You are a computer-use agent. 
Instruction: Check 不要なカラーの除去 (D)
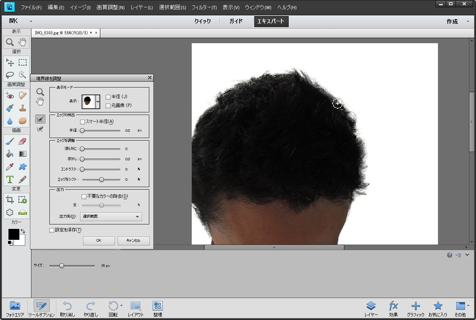84,197
